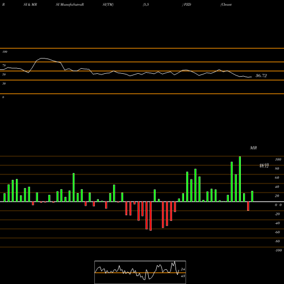This screenshot has height=284, width=284.
Task: Click the end point of the RSI line
Action: point(252,77)
